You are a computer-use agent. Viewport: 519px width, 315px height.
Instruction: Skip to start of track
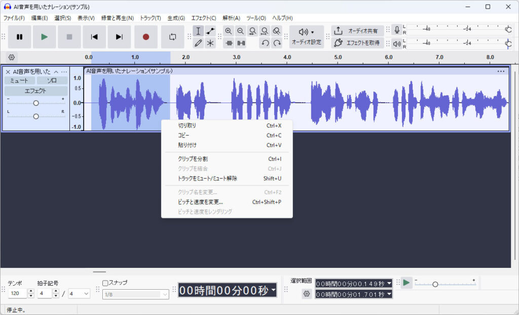pyautogui.click(x=94, y=36)
